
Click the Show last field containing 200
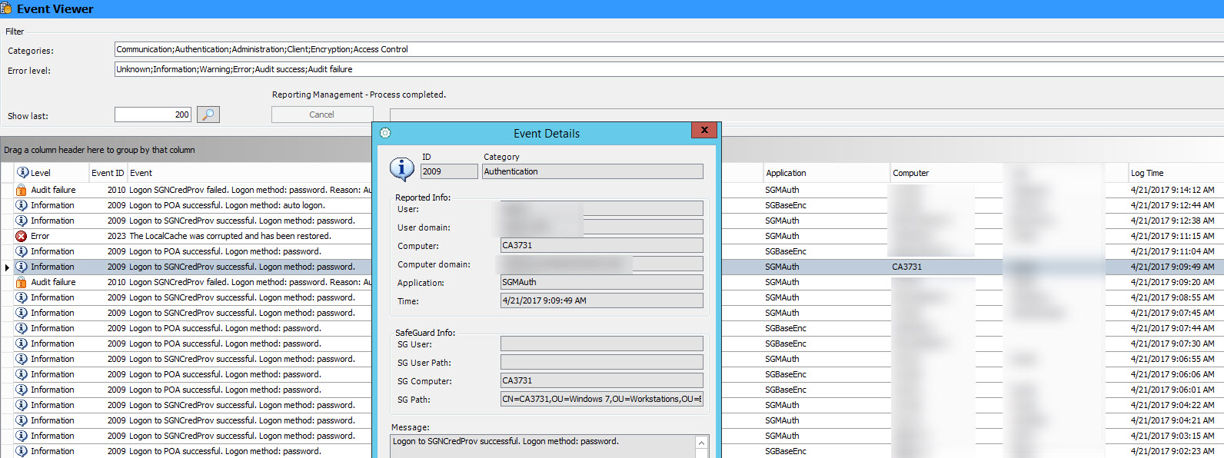[x=153, y=114]
